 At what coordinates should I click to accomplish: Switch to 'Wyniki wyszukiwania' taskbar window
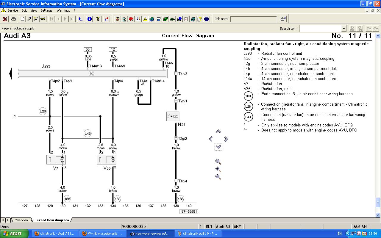(x=103, y=234)
